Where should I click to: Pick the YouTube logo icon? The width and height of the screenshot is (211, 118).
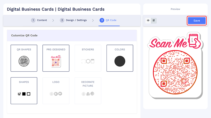click(x=60, y=94)
